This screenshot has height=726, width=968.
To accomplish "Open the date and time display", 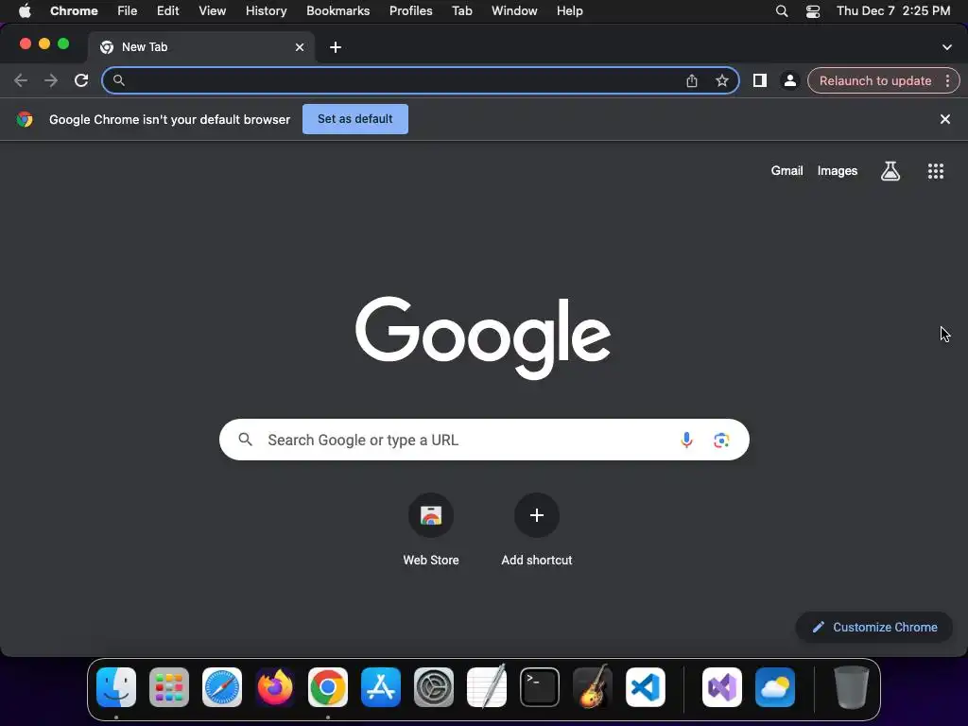I will (893, 11).
